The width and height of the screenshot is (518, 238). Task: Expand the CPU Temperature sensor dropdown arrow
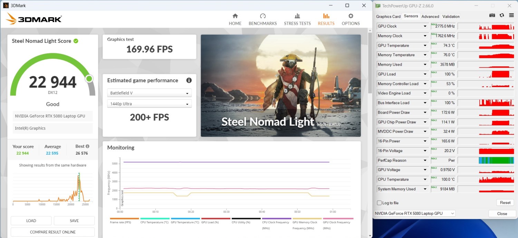(x=425, y=180)
